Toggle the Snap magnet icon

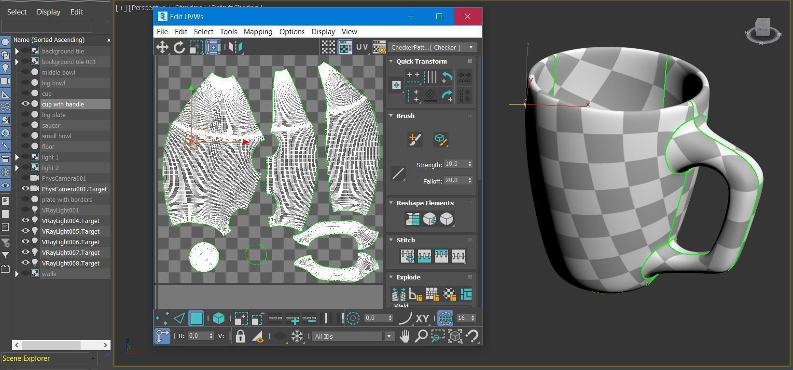(x=472, y=336)
